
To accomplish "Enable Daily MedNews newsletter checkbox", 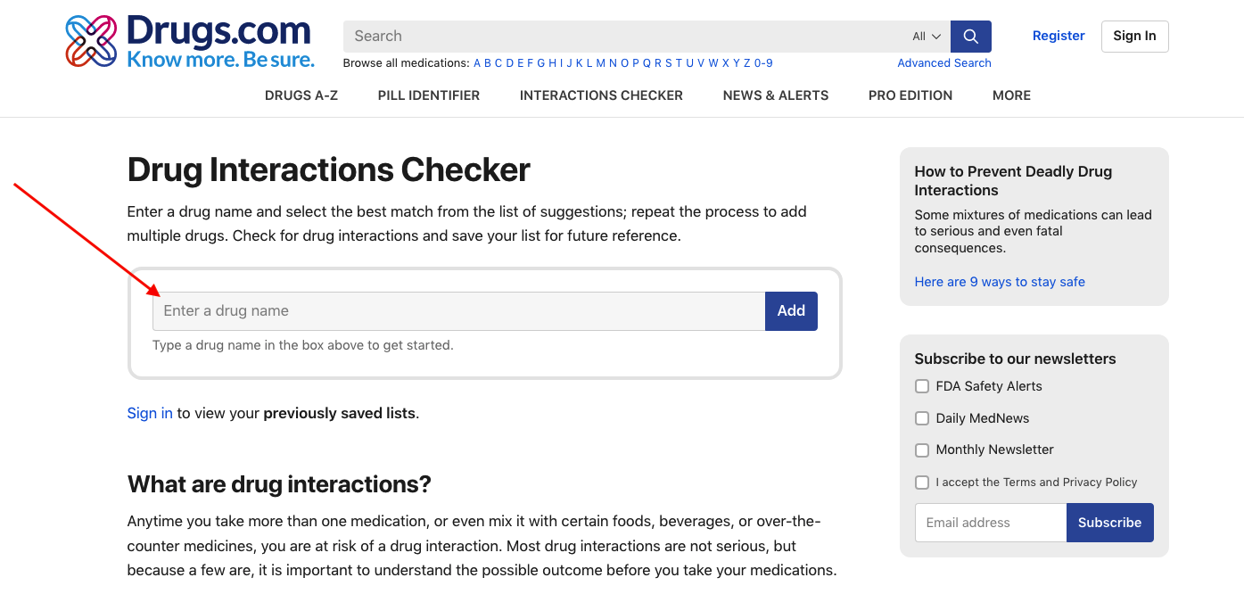I will (x=922, y=418).
